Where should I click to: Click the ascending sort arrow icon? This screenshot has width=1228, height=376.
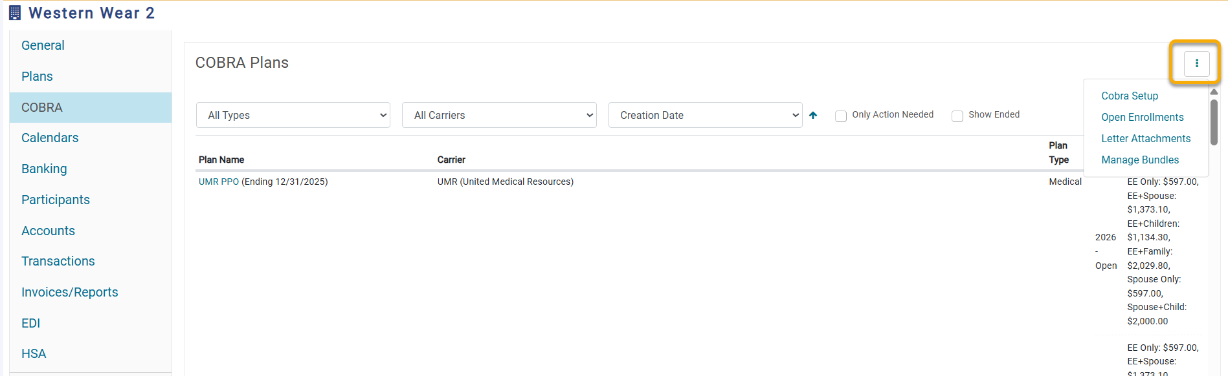(x=813, y=115)
